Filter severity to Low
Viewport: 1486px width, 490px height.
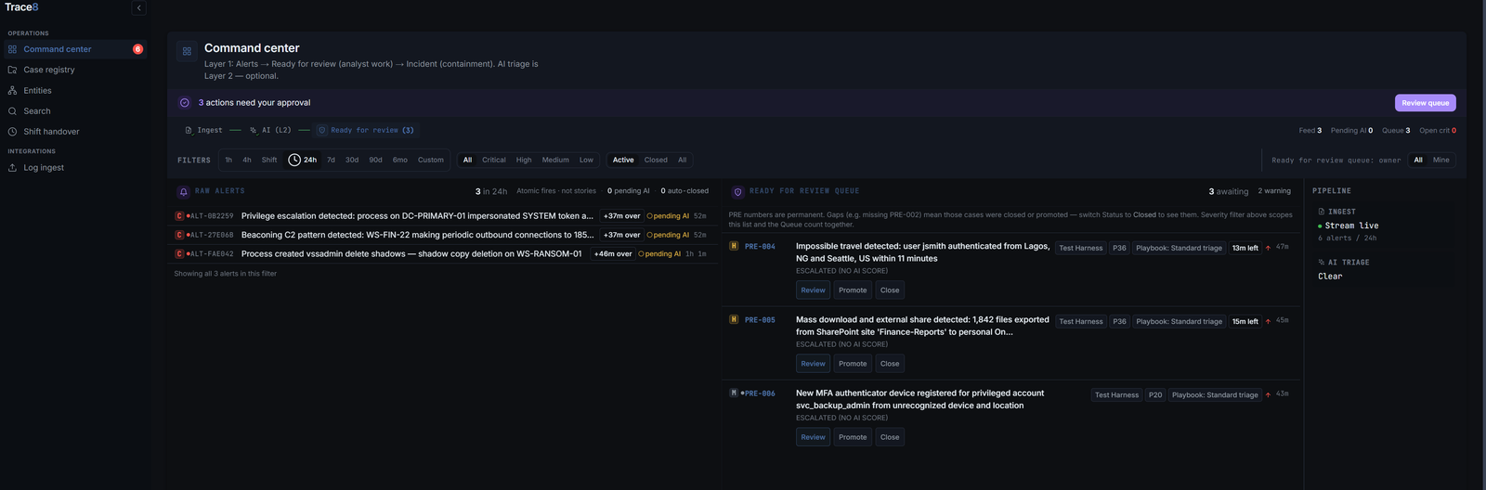click(586, 160)
